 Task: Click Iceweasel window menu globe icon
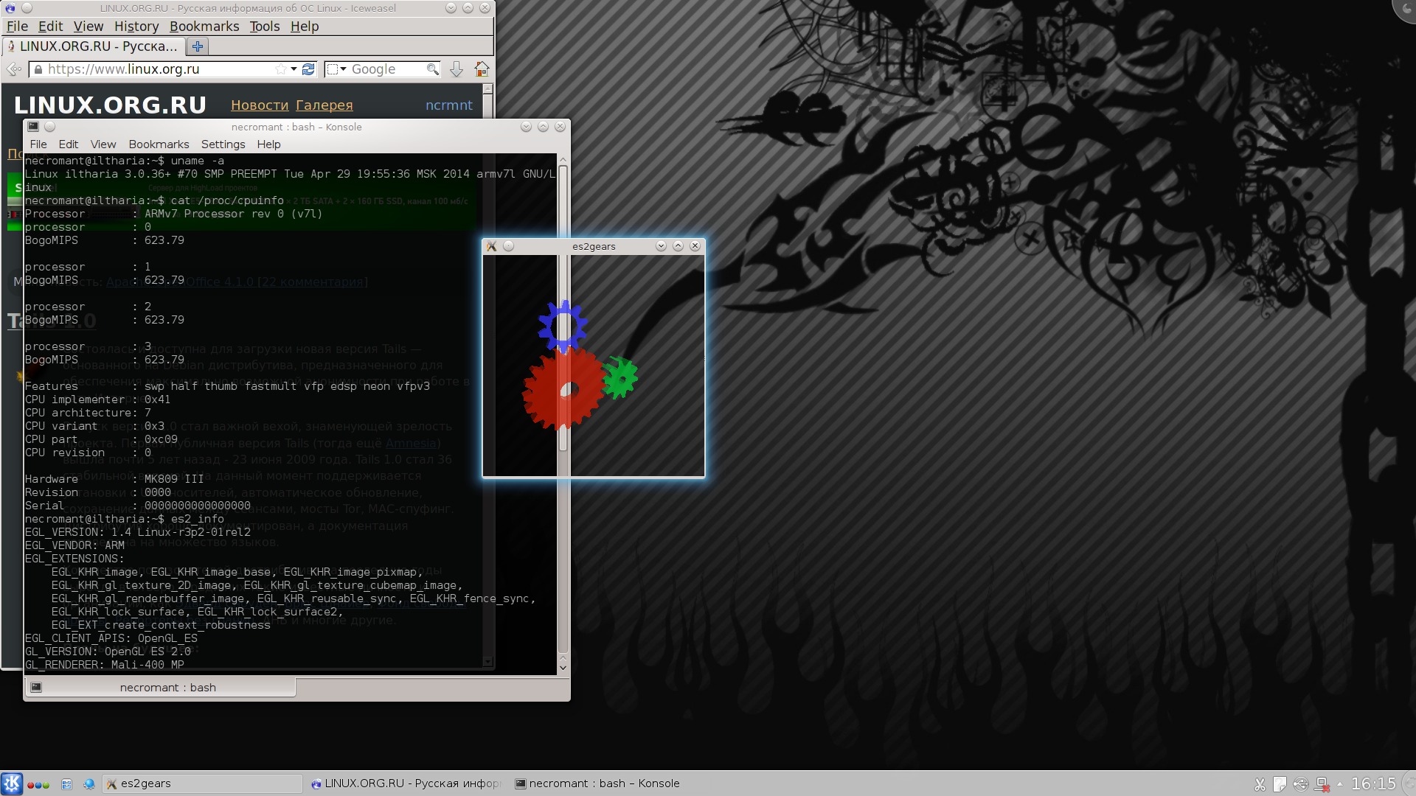point(10,8)
